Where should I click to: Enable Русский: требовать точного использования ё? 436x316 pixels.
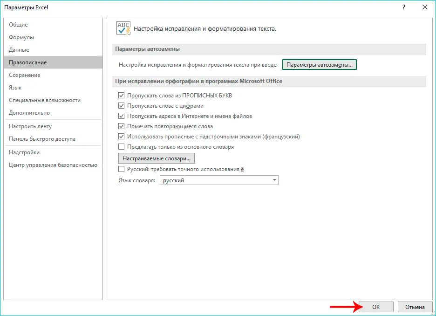coord(121,169)
